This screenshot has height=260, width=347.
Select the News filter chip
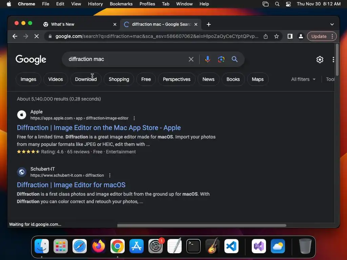(208, 79)
